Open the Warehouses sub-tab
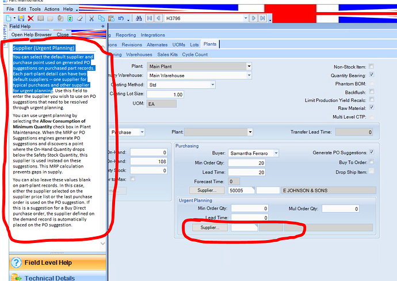397x281 pixels. [x=139, y=55]
